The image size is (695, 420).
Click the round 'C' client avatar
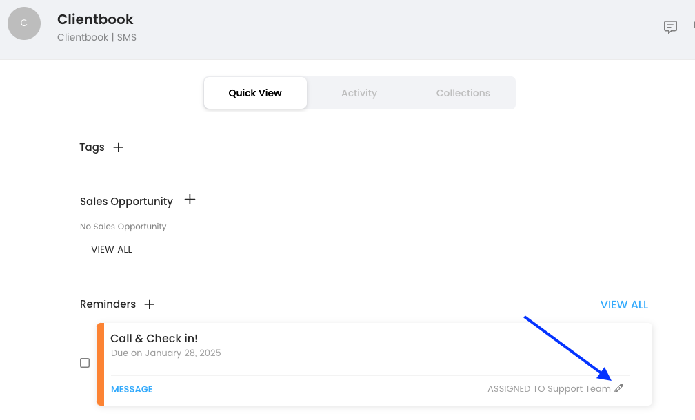tap(24, 23)
